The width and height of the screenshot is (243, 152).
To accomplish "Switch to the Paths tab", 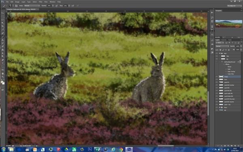I will pyautogui.click(x=230, y=40).
